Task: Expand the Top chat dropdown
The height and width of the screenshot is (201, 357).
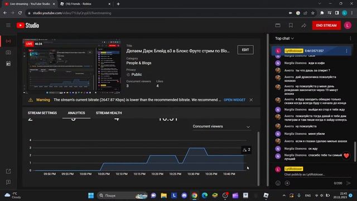Action: pyautogui.click(x=284, y=39)
